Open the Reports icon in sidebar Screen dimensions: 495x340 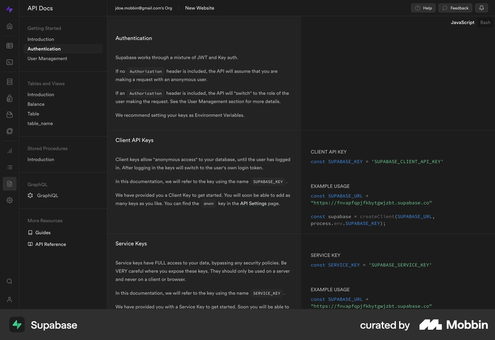click(10, 151)
